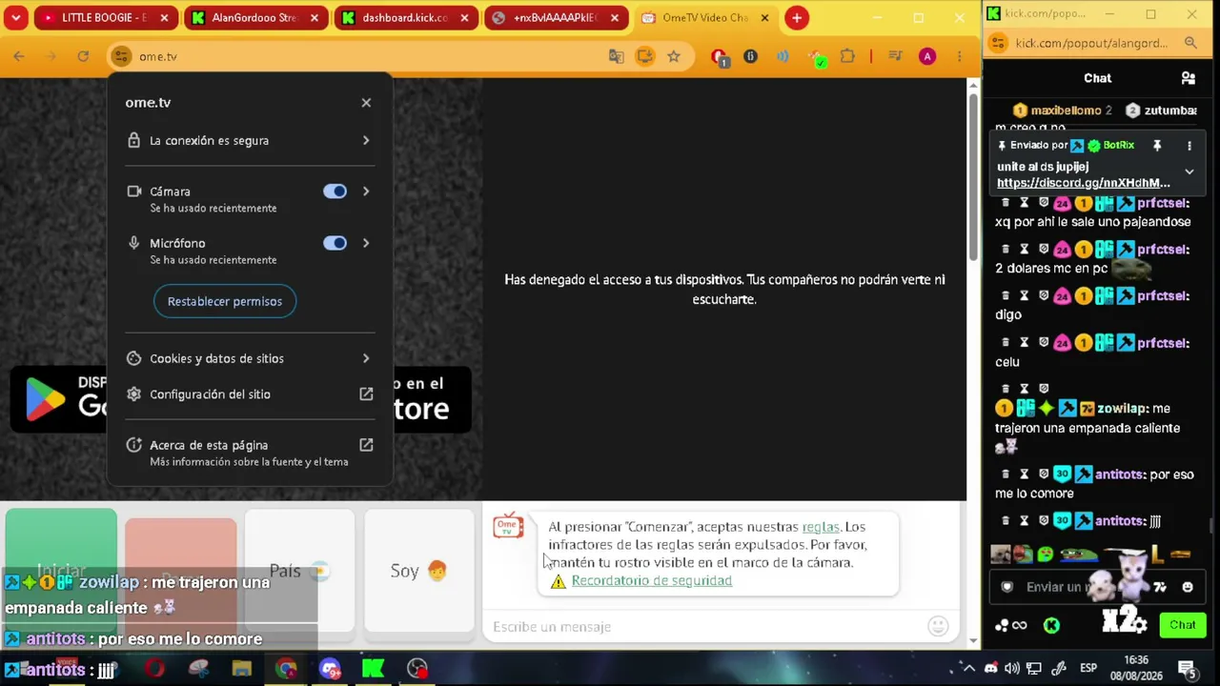Reload the ome.tv page
Viewport: 1220px width, 686px height.
click(x=83, y=56)
